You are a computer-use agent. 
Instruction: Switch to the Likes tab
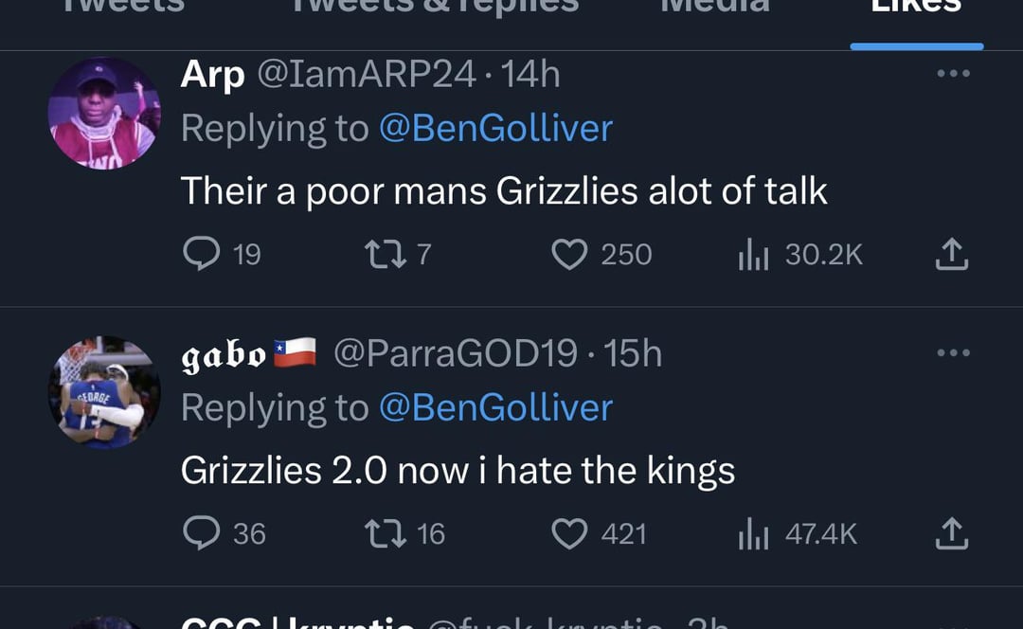[x=916, y=9]
